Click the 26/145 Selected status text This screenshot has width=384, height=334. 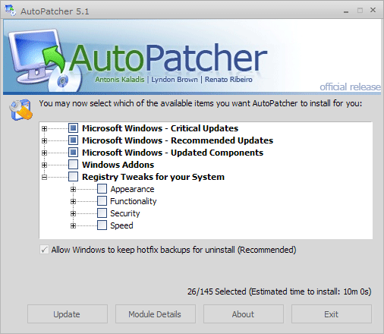coord(279,291)
